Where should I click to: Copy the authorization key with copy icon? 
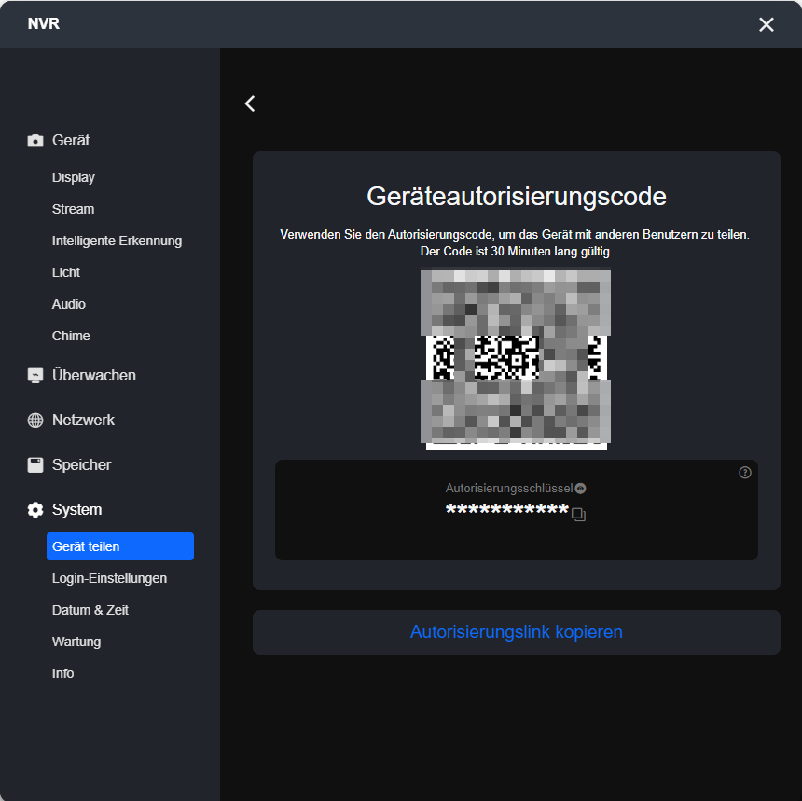click(x=578, y=514)
